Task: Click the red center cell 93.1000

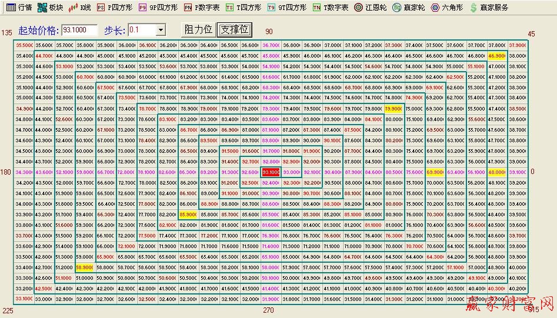Action: tap(271, 172)
